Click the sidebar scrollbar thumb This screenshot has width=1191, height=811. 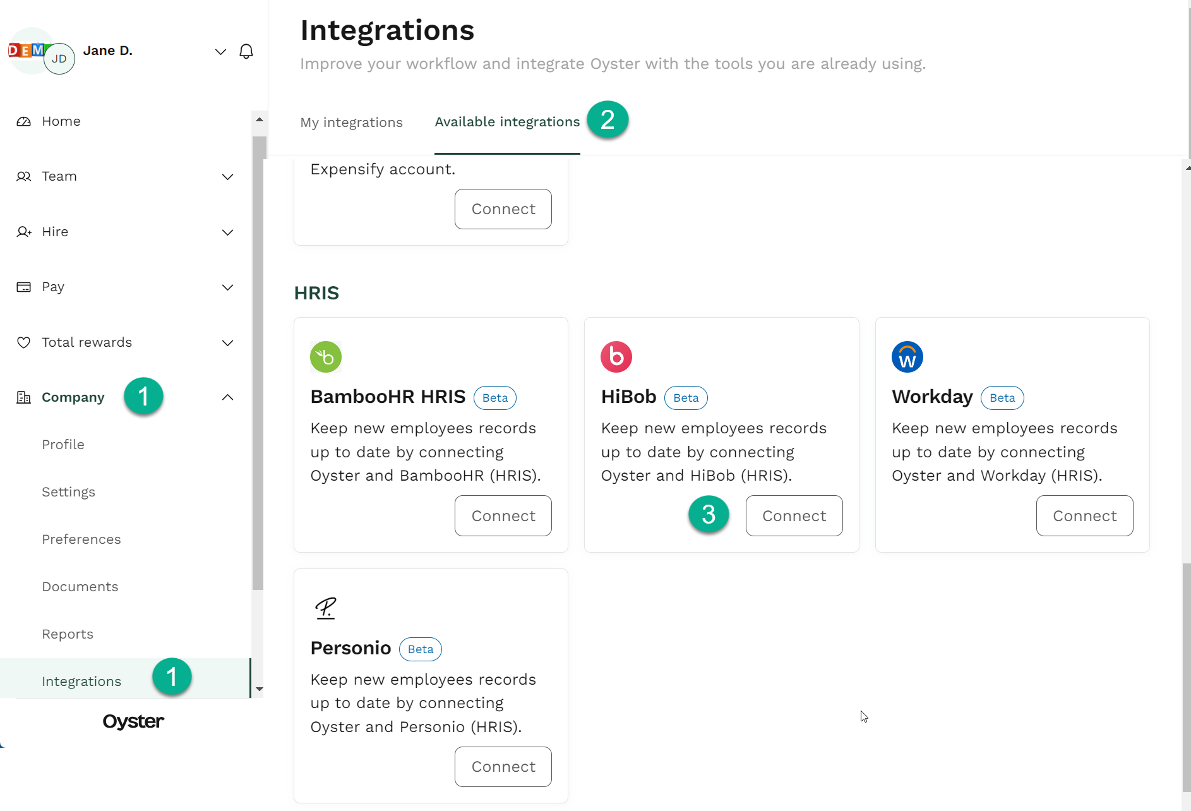click(258, 363)
